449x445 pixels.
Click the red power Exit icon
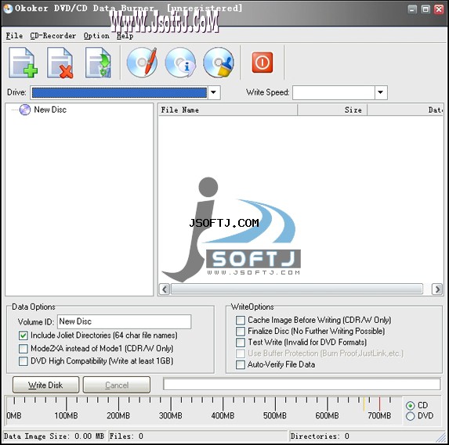(x=263, y=63)
